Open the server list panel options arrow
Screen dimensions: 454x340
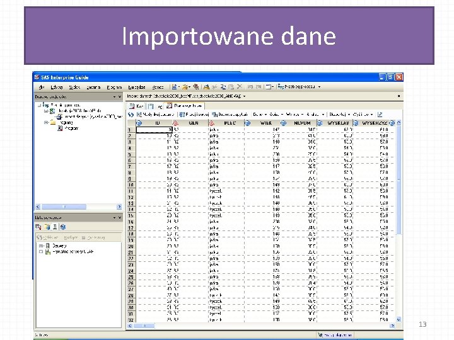click(x=114, y=217)
